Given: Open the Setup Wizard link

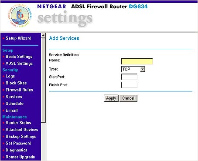Looking at the screenshot, I should pos(18,38).
